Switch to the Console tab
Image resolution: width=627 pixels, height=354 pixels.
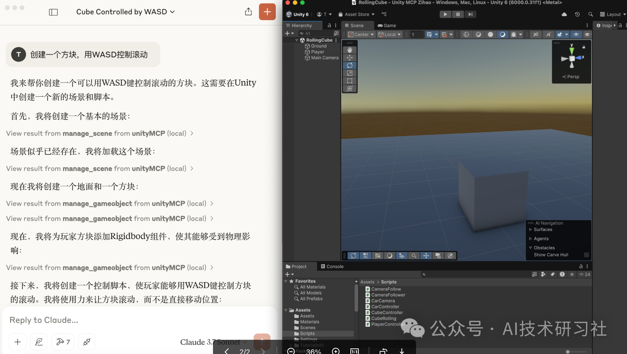coord(332,266)
